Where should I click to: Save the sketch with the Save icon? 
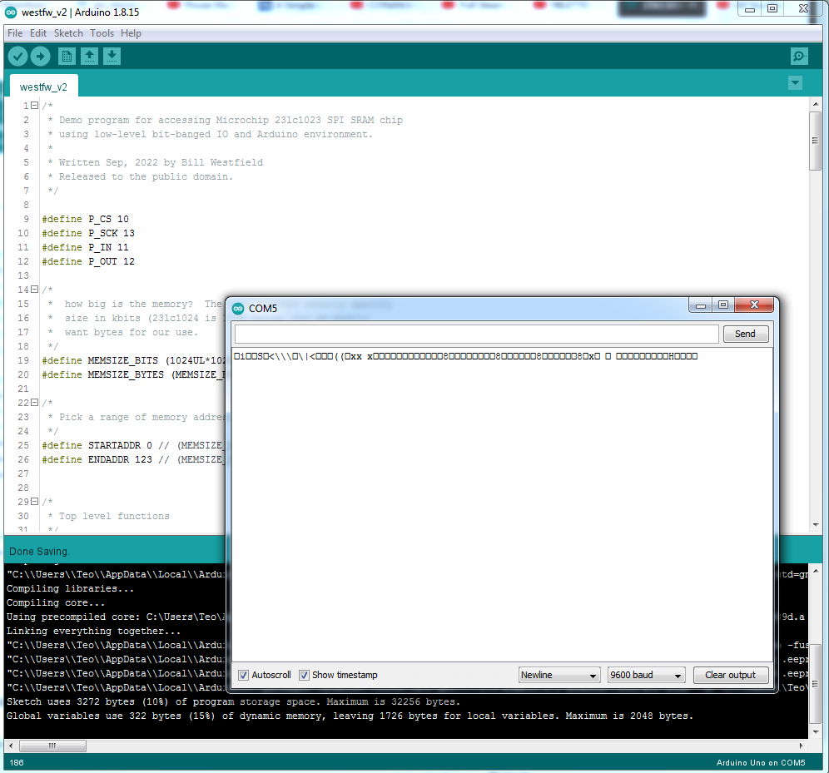(x=112, y=56)
